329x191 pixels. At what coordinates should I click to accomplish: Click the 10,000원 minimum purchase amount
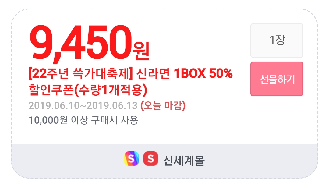pyautogui.click(x=48, y=120)
